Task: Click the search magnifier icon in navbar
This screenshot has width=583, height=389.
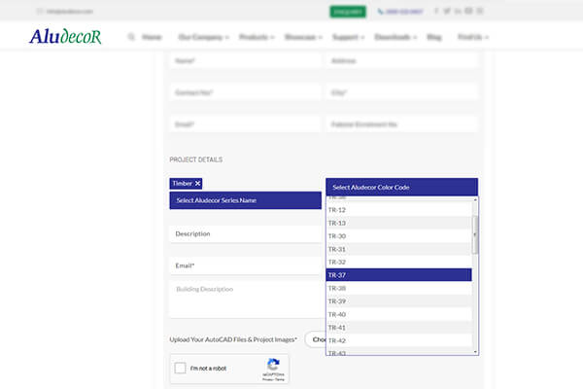Action: click(131, 37)
